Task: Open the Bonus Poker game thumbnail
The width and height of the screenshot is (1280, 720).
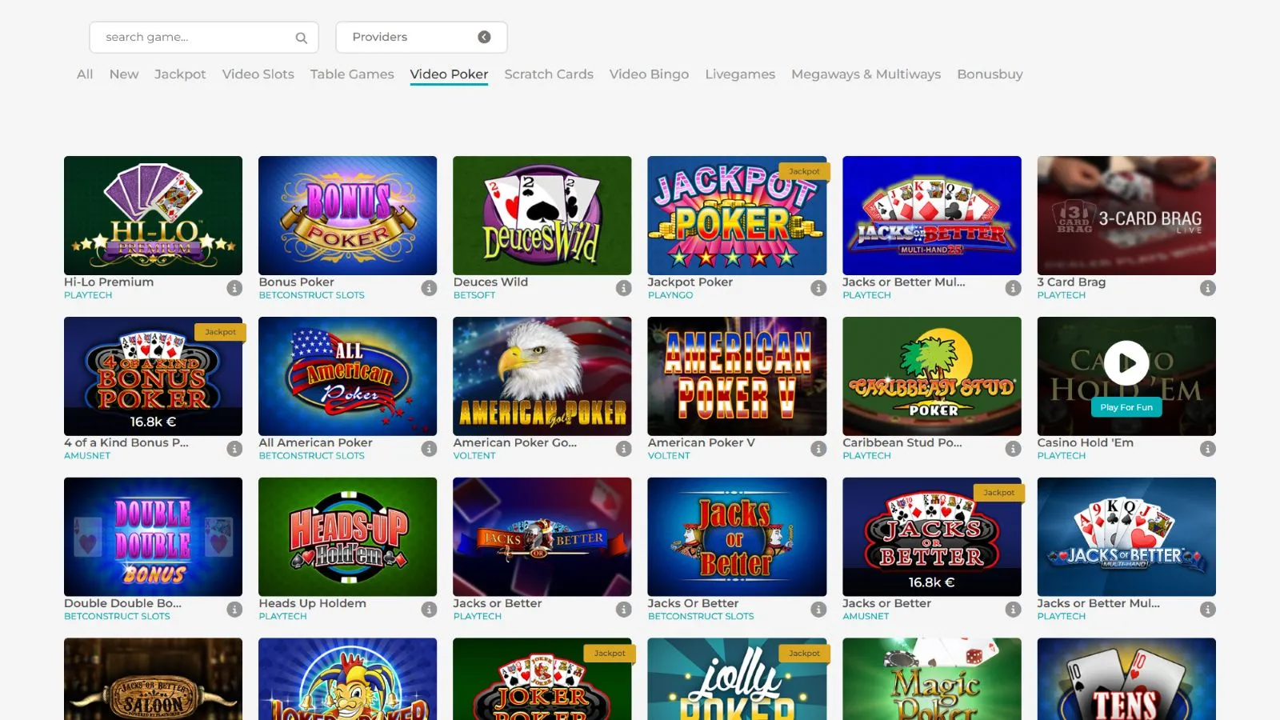Action: click(x=347, y=215)
